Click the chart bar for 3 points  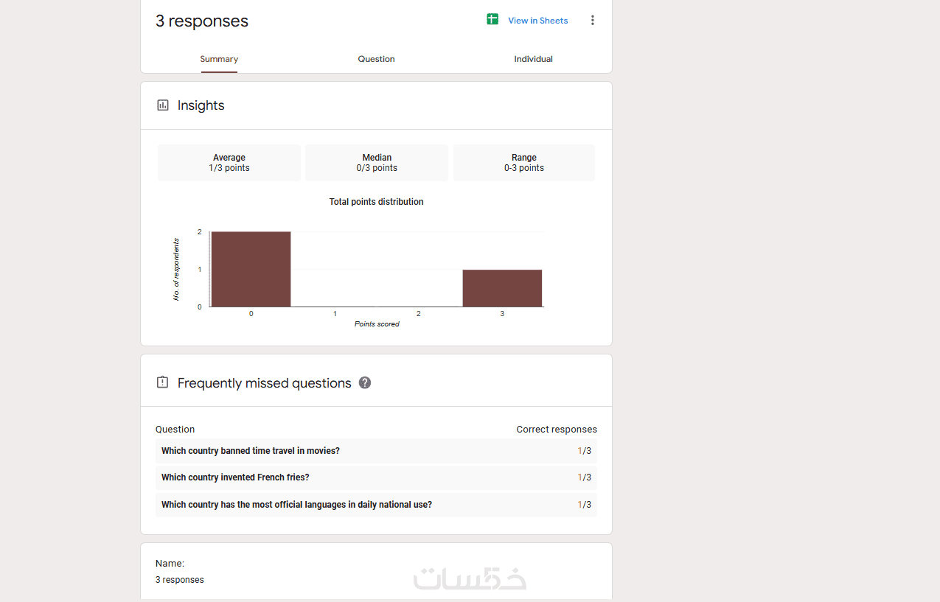(x=502, y=288)
